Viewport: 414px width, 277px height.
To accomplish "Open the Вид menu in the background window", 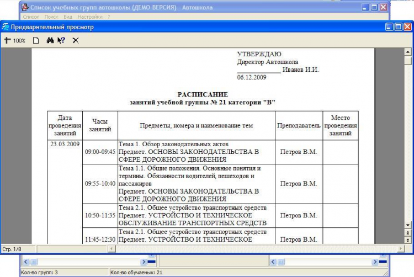I will coord(68,17).
